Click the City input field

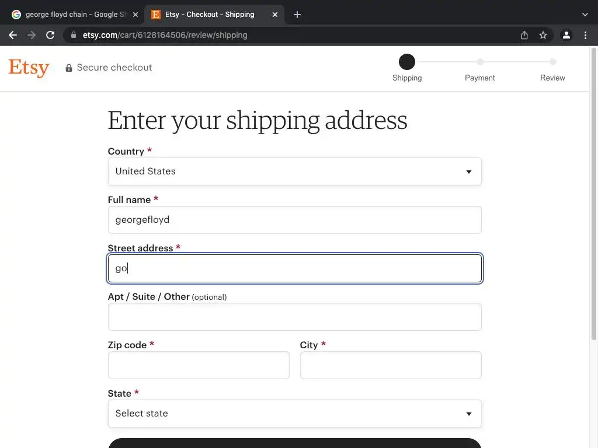click(x=390, y=365)
